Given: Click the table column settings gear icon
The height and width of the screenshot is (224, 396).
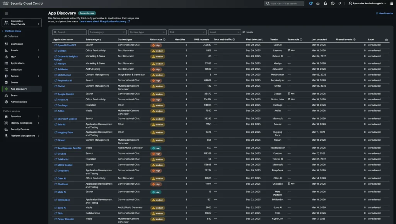Looking at the screenshot, I should [386, 40].
